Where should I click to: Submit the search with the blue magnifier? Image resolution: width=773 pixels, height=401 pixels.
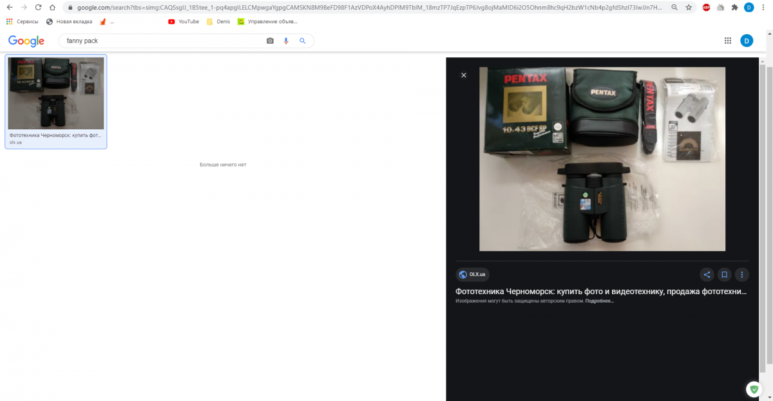(302, 41)
